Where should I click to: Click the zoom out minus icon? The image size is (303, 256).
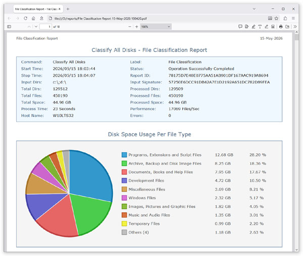(x=130, y=27)
